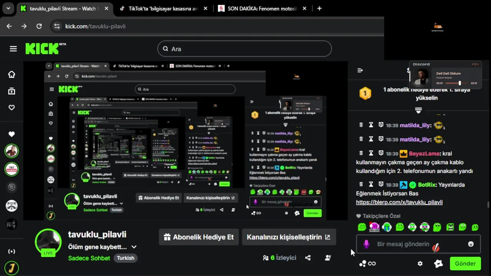Click the Discord overlay album art
Image resolution: width=491 pixels, height=276 pixels.
tap(421, 77)
